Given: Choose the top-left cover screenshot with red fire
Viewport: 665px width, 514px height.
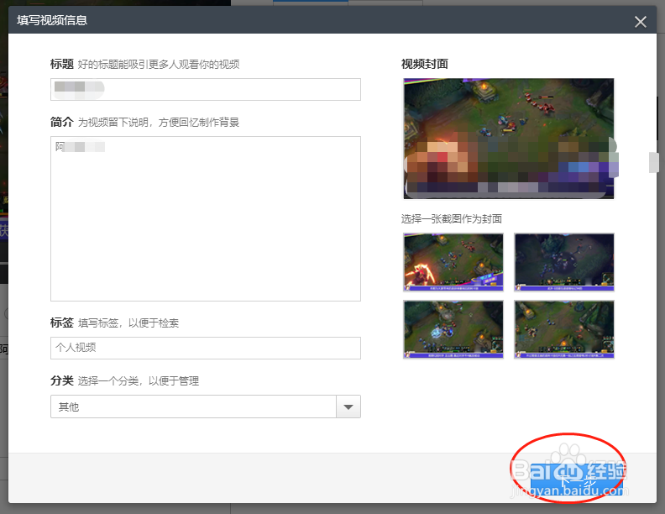Looking at the screenshot, I should click(x=453, y=262).
